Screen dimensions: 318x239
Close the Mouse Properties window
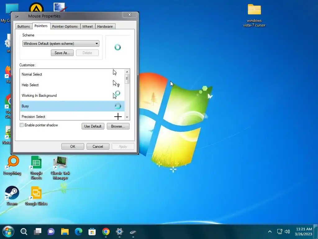tap(129, 15)
